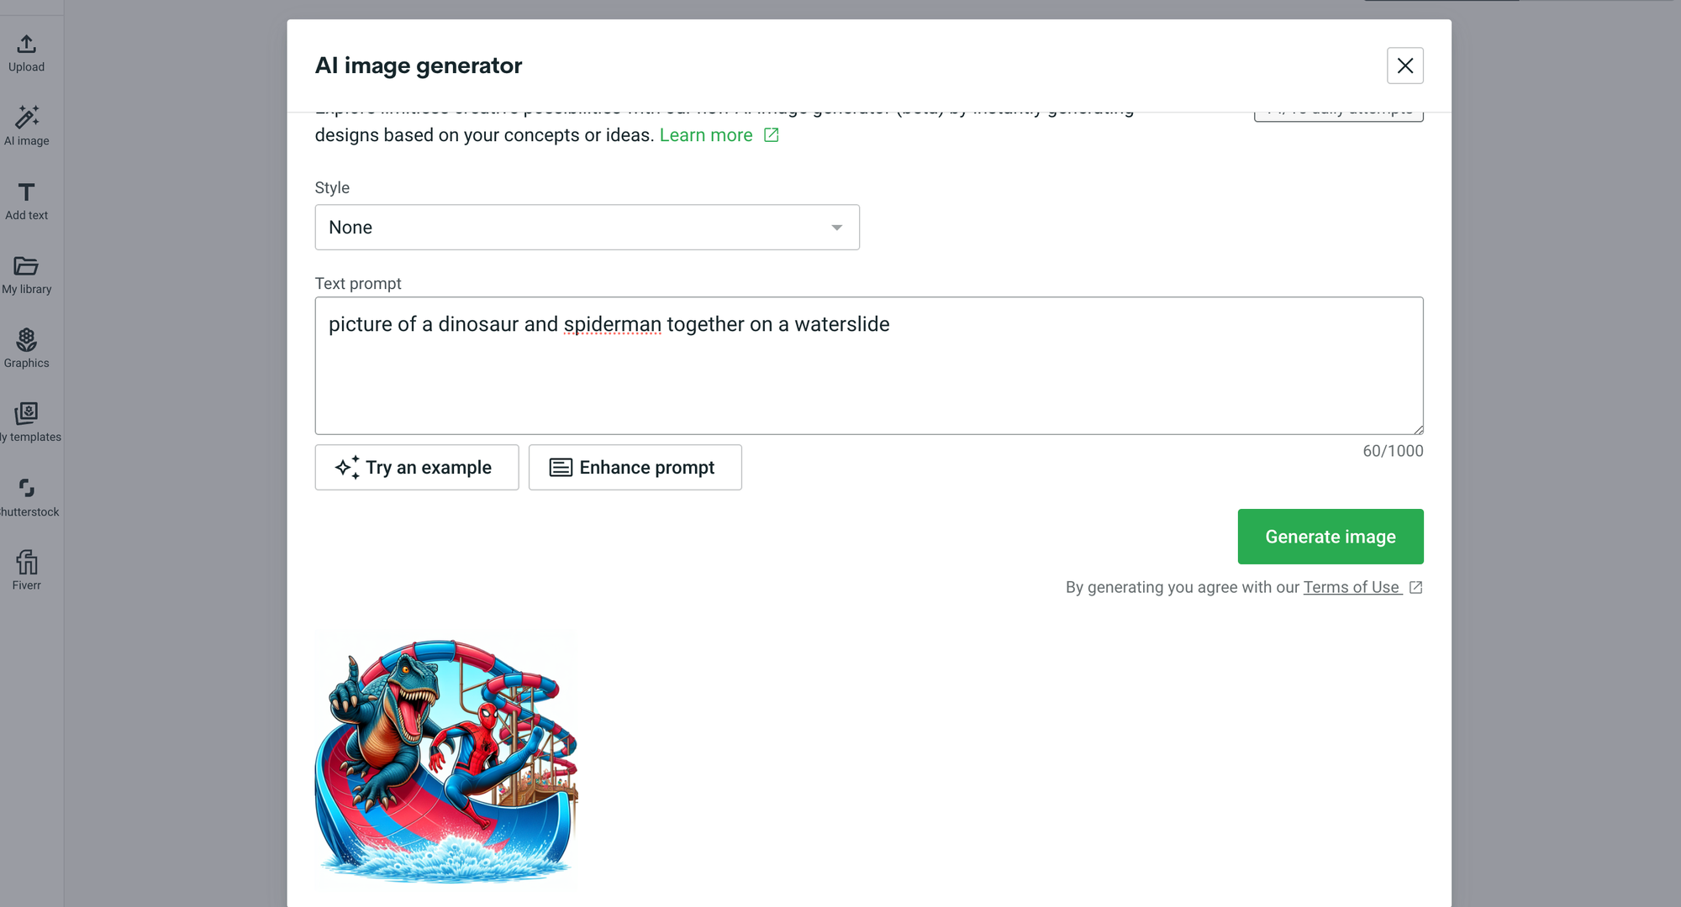Open the Graphics panel
This screenshot has height=907, width=1681.
pyautogui.click(x=26, y=348)
